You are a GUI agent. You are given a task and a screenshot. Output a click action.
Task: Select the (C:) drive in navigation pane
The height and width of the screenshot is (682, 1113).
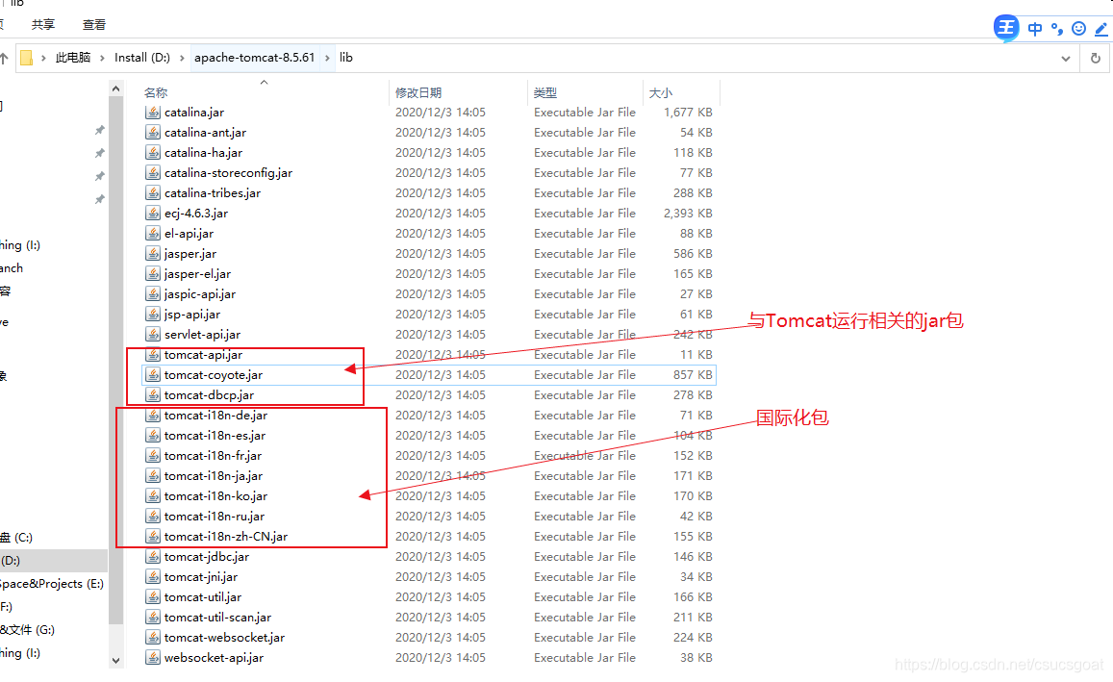pos(17,537)
